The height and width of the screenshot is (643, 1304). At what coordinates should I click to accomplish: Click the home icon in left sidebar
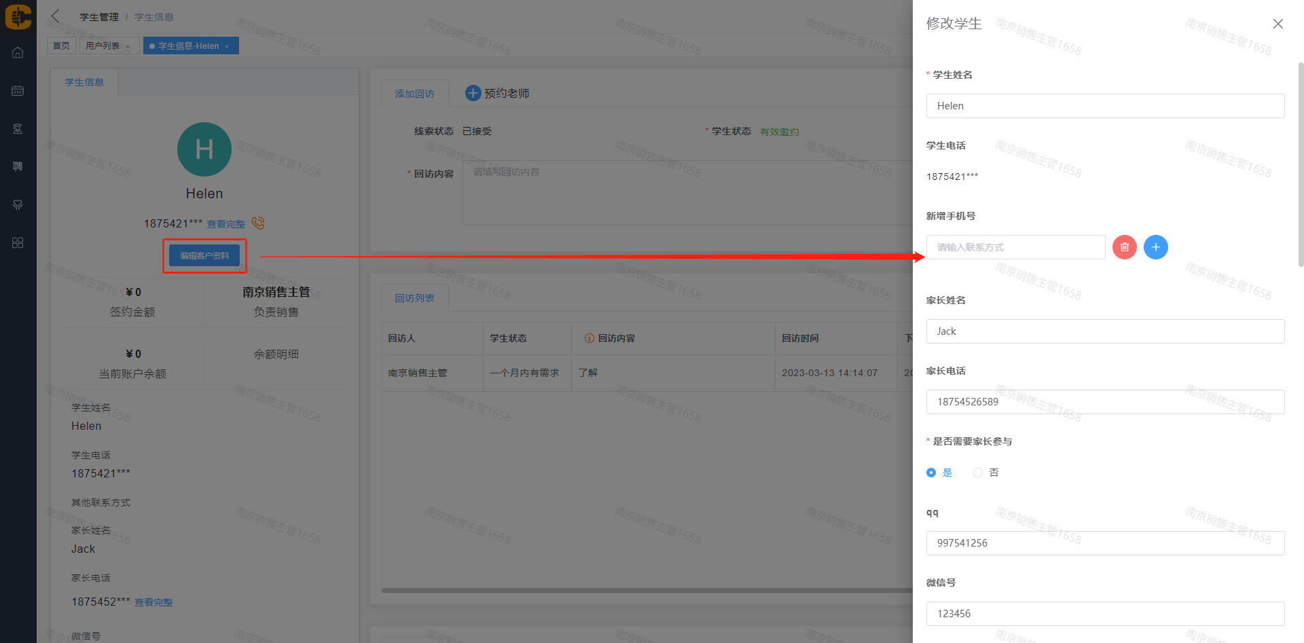(18, 52)
